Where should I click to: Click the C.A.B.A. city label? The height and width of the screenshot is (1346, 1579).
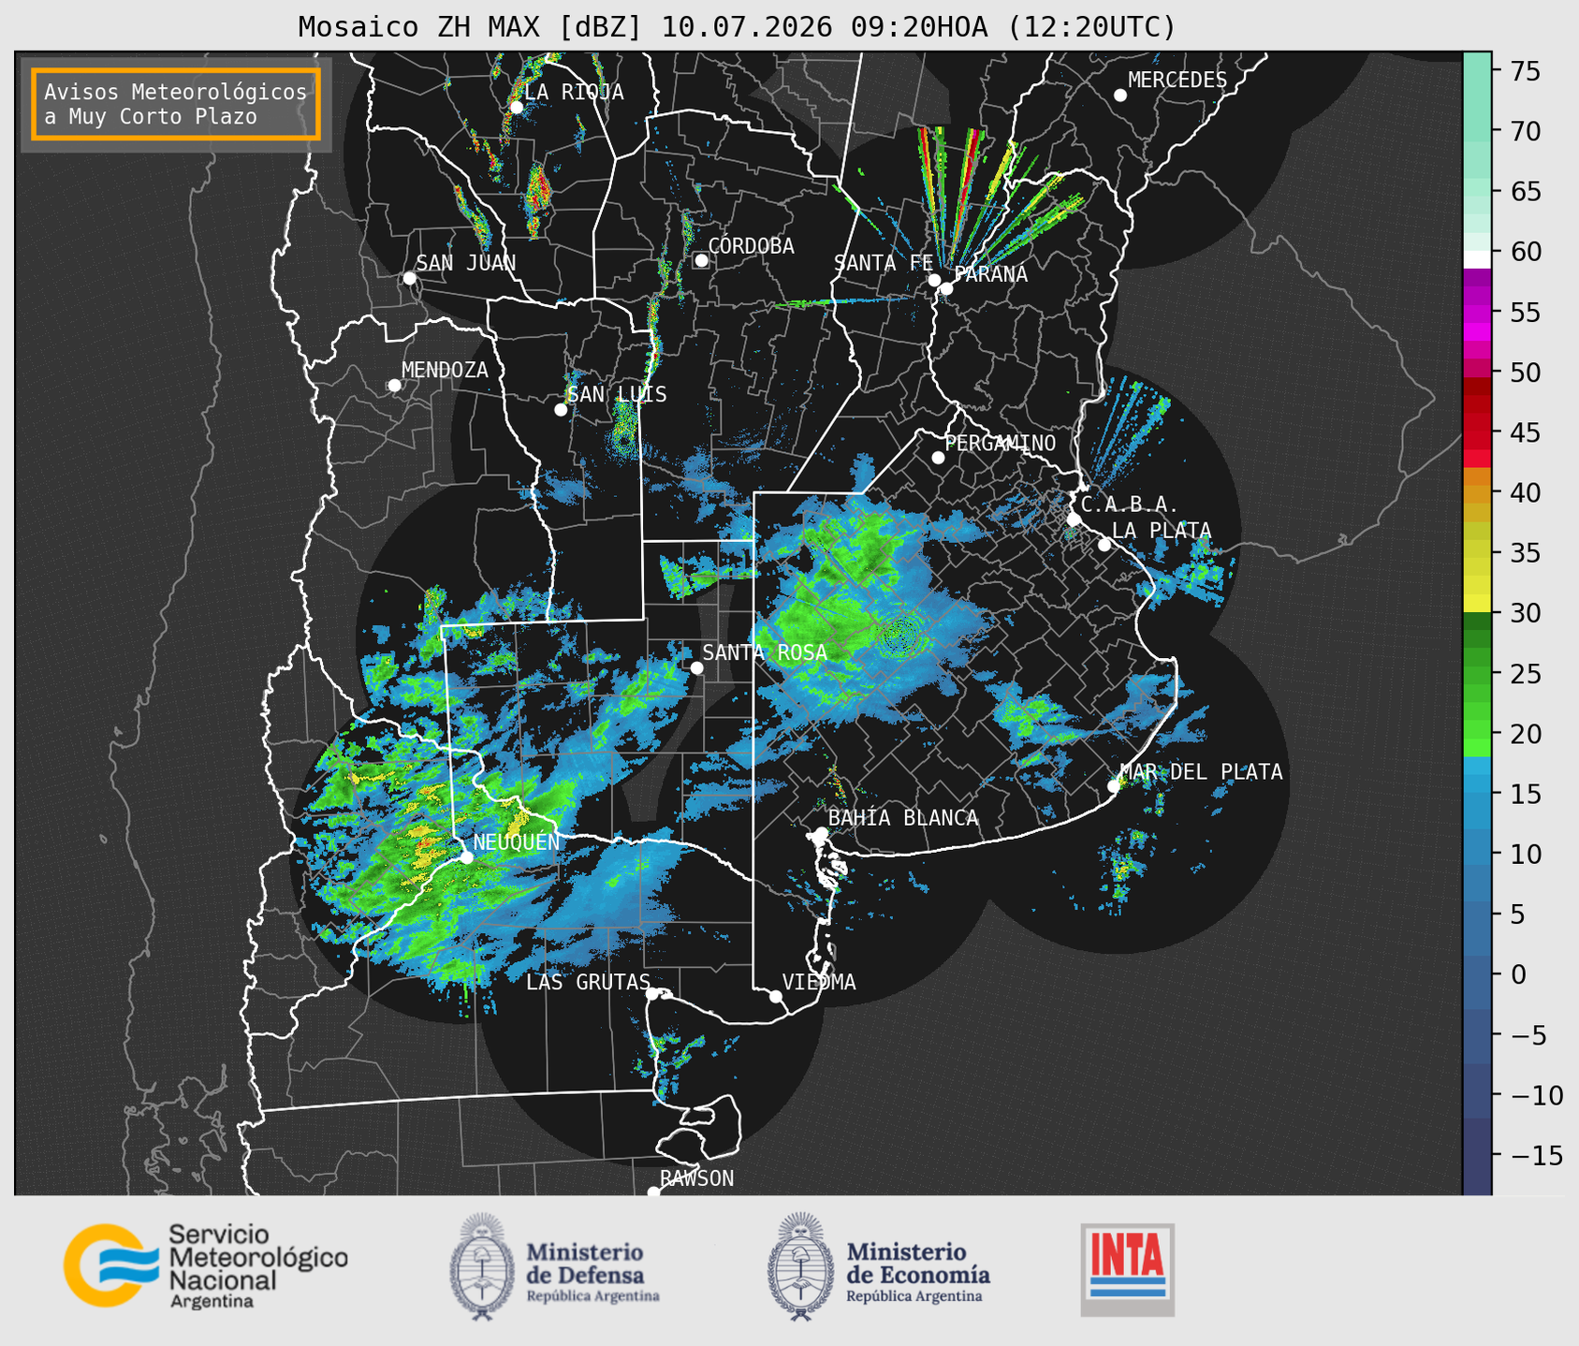[1129, 505]
